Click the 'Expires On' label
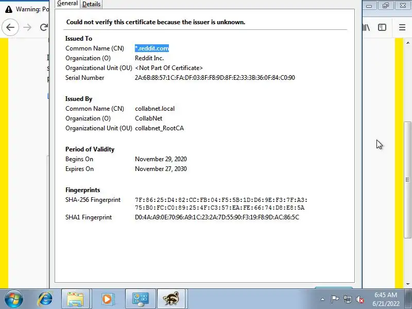 pyautogui.click(x=79, y=169)
